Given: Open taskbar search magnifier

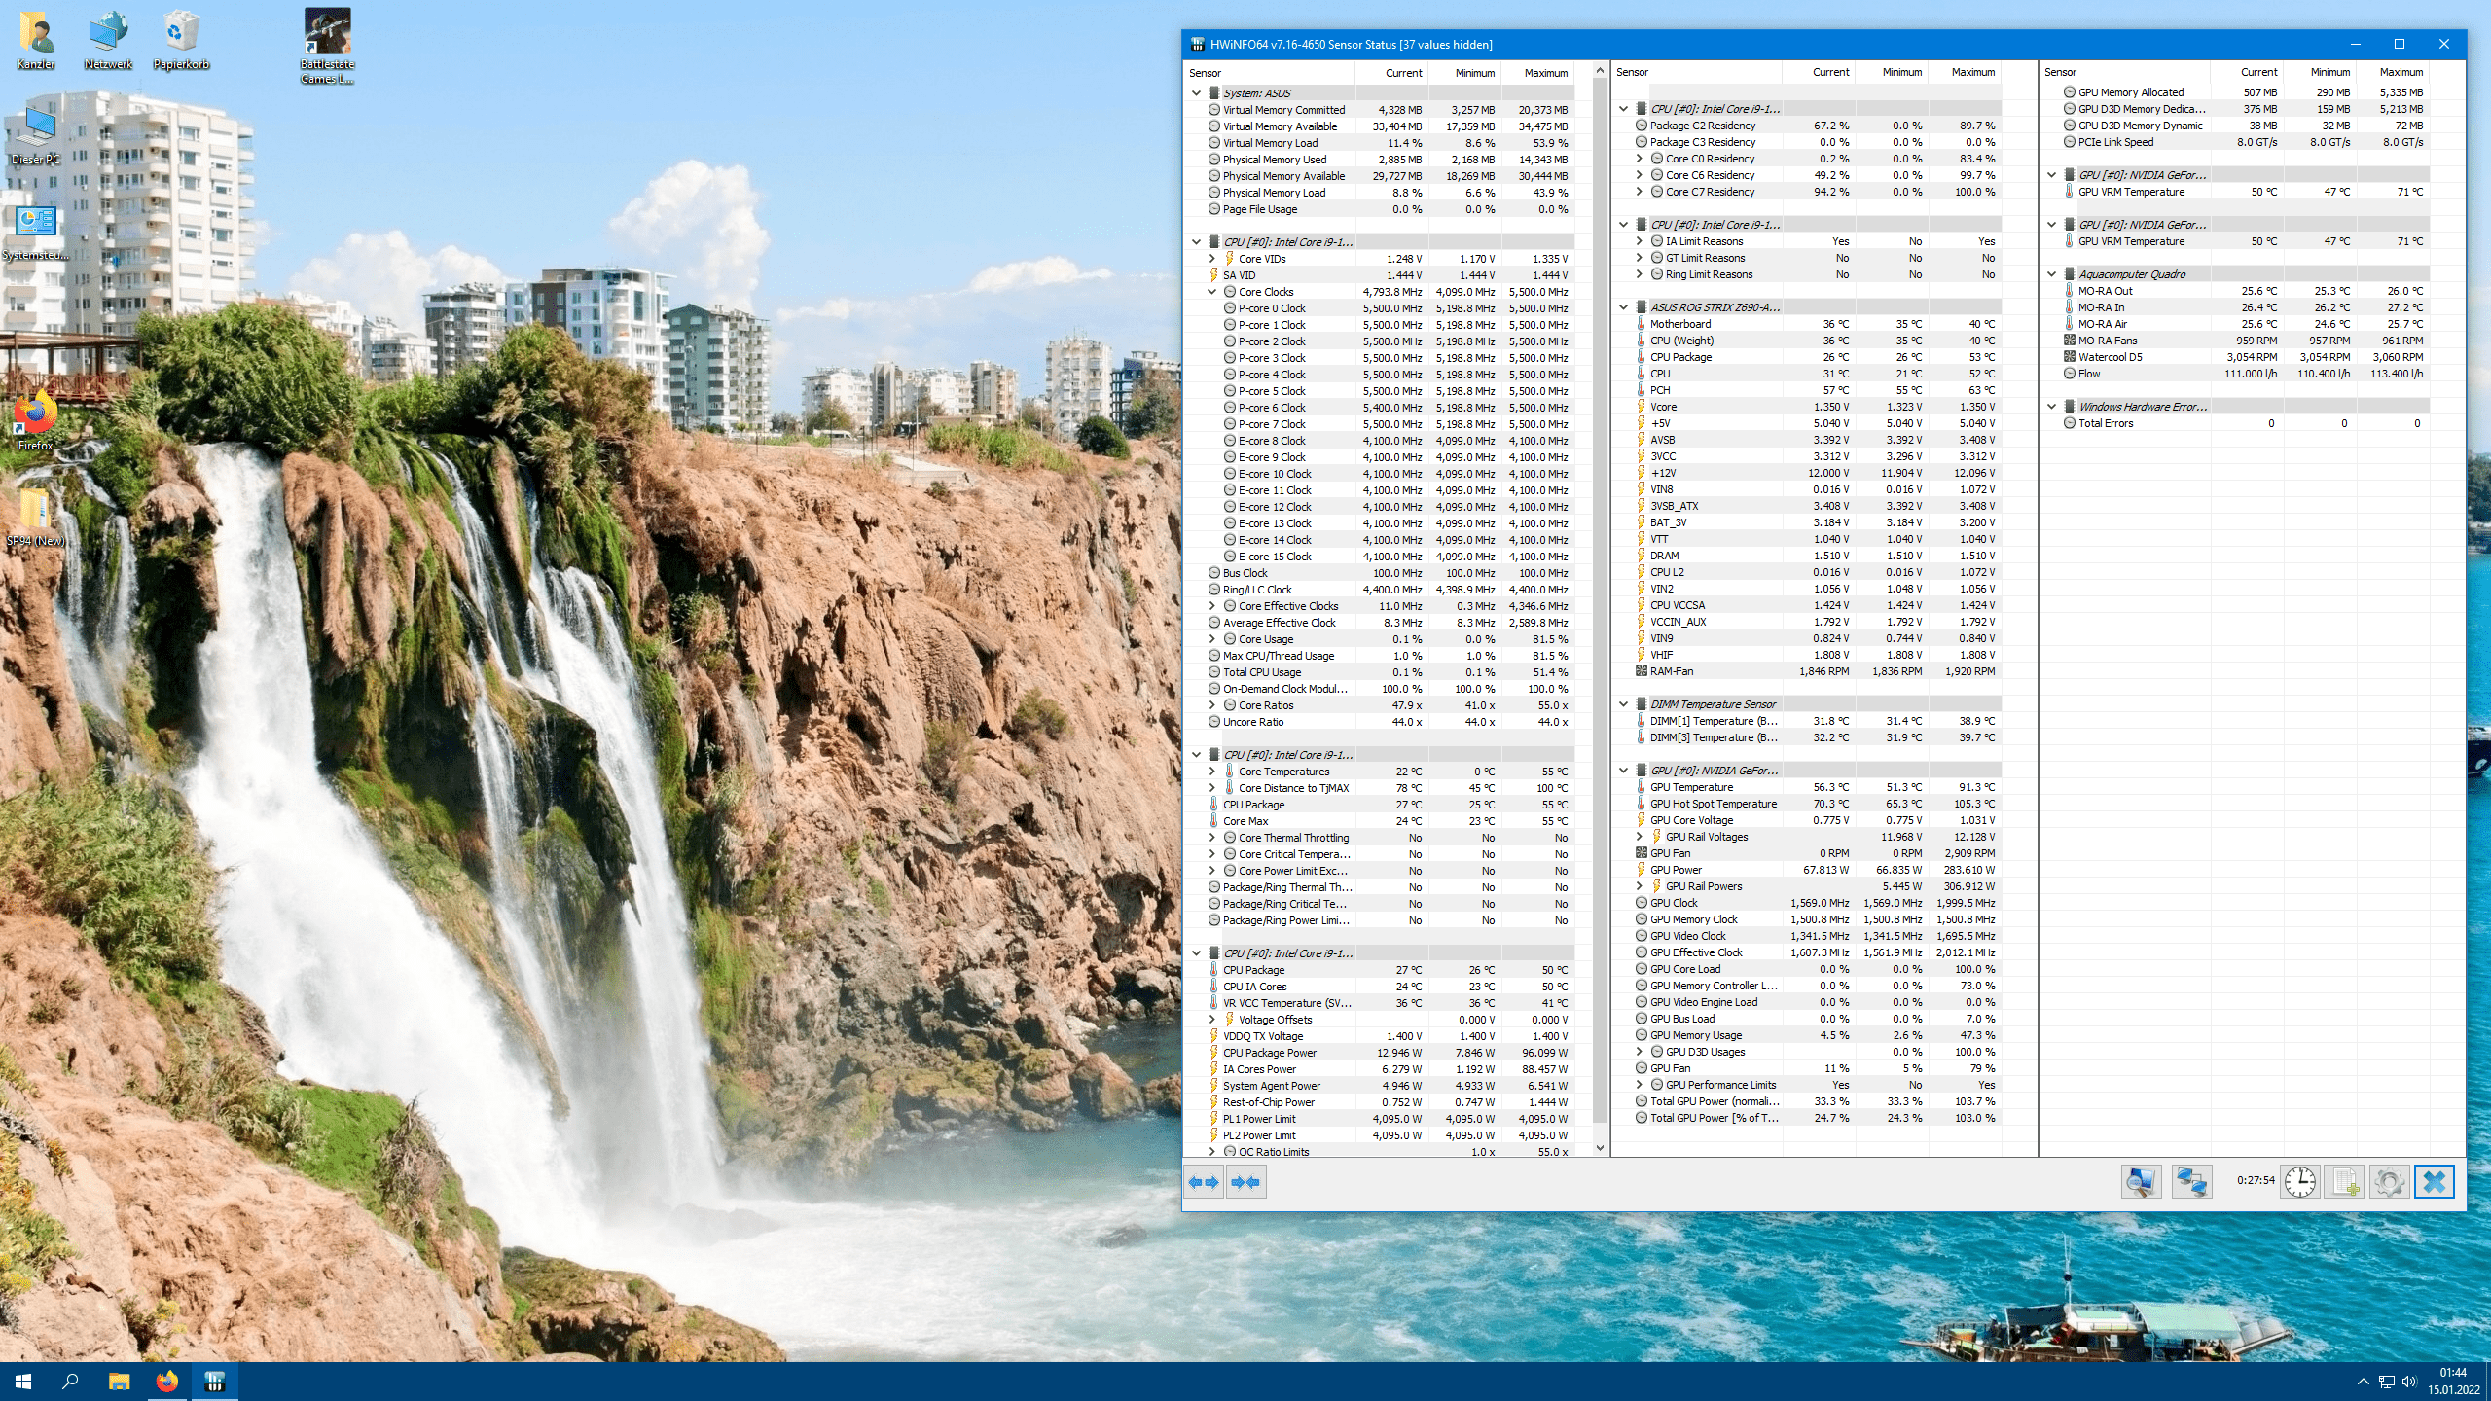Looking at the screenshot, I should coord(70,1382).
